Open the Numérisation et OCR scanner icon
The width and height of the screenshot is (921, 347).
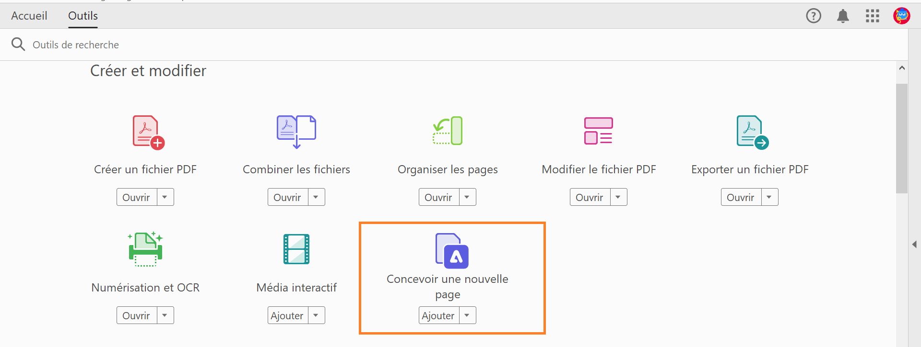145,248
